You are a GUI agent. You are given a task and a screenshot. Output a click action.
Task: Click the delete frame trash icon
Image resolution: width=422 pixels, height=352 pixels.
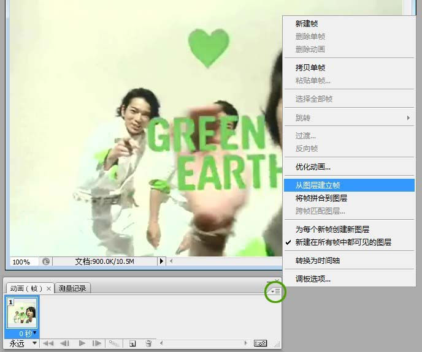click(148, 343)
